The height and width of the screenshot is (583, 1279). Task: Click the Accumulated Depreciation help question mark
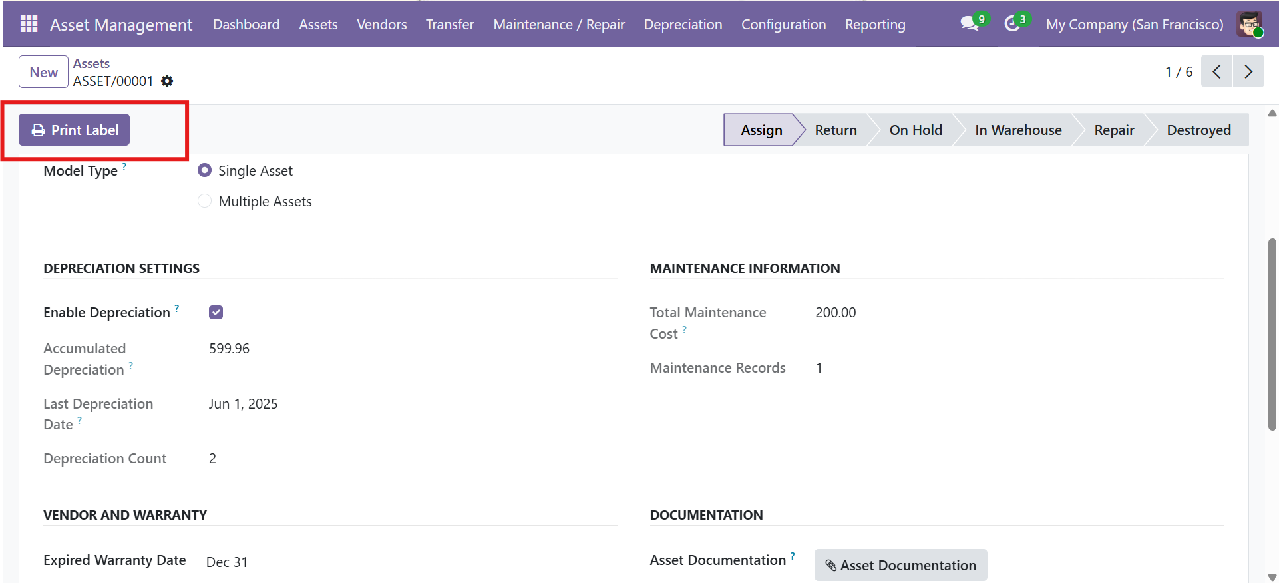[x=131, y=365]
